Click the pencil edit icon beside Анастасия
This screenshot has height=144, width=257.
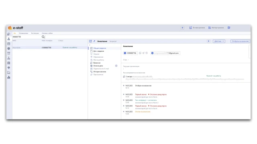(x=94, y=41)
